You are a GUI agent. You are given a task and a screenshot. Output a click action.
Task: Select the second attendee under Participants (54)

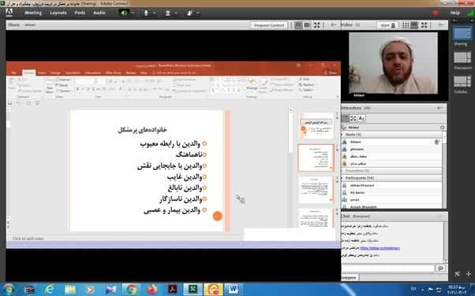point(391,193)
